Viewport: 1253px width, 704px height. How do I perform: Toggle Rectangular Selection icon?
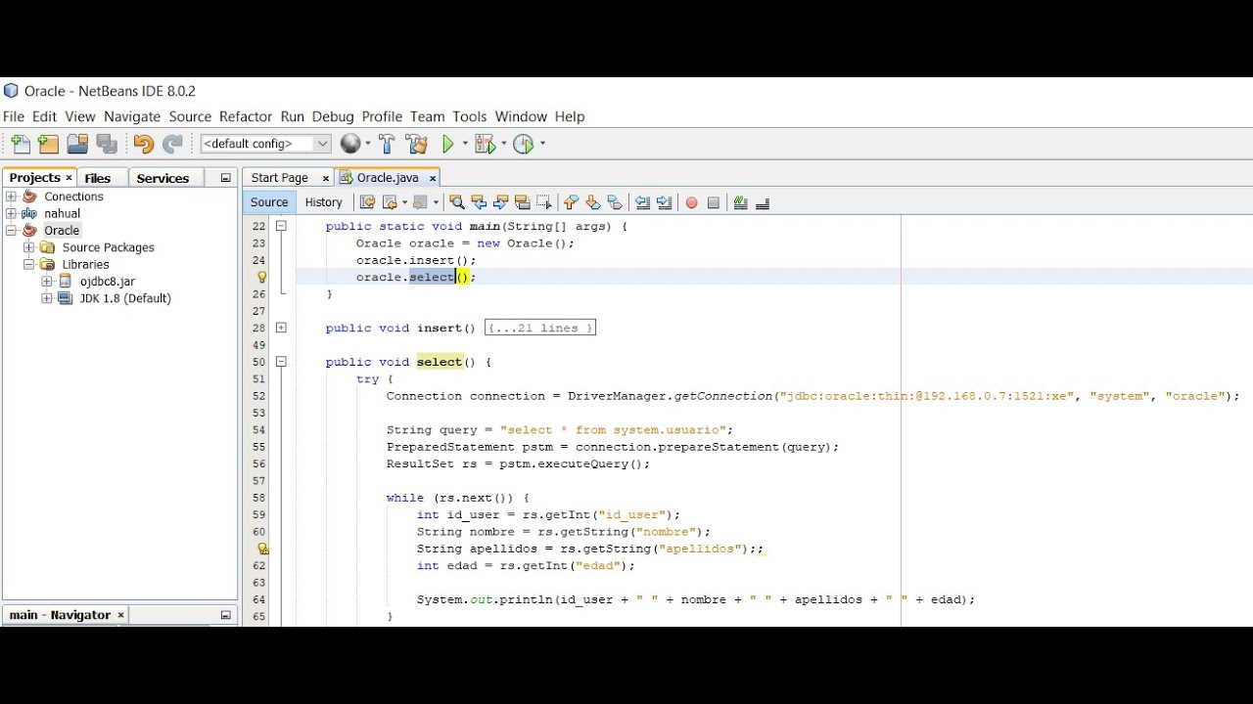coord(543,202)
